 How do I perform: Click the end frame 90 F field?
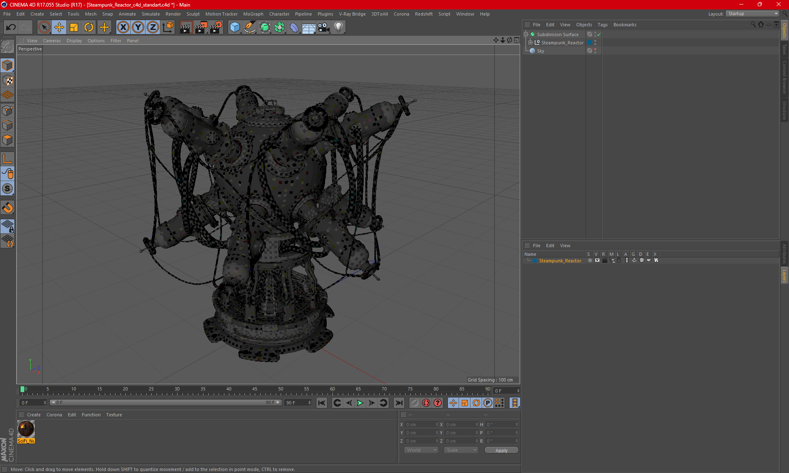point(298,403)
